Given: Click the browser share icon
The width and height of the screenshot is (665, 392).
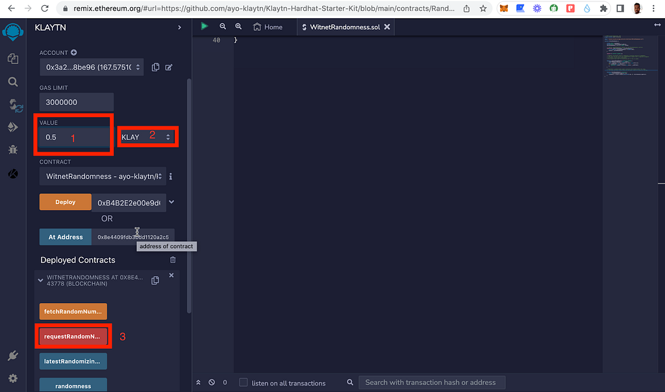Looking at the screenshot, I should tap(466, 8).
